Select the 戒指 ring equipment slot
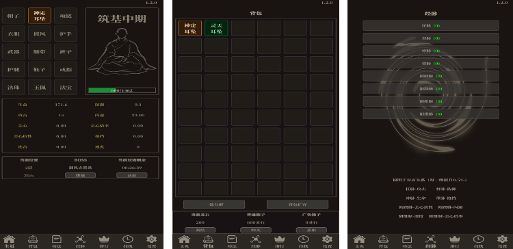513x249 pixels. 66,69
